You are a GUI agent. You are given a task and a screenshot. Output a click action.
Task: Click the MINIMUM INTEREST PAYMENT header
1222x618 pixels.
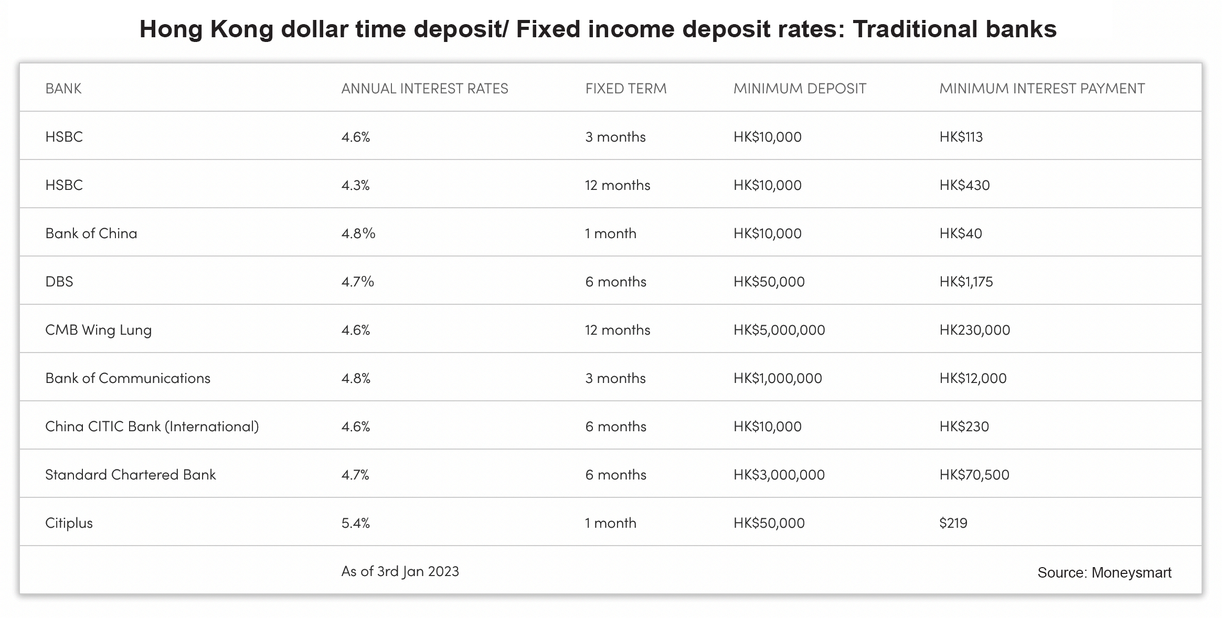tap(1042, 88)
